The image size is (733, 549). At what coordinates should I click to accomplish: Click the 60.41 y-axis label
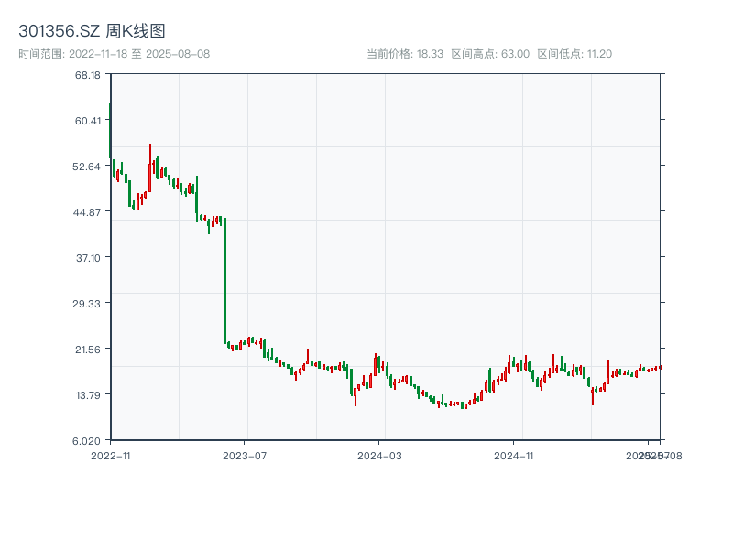(x=88, y=121)
